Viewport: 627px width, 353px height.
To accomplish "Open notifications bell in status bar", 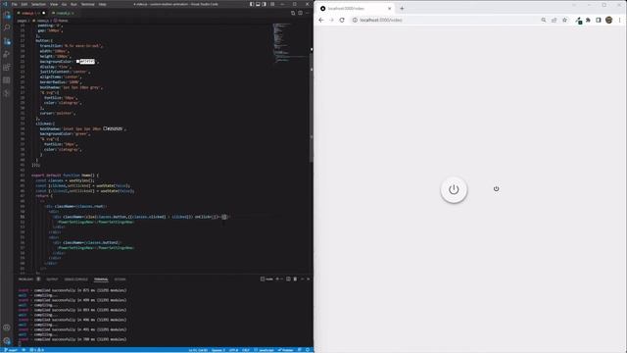I will pyautogui.click(x=308, y=350).
